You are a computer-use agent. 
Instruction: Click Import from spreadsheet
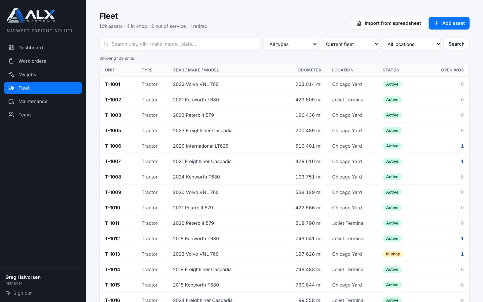(x=388, y=23)
